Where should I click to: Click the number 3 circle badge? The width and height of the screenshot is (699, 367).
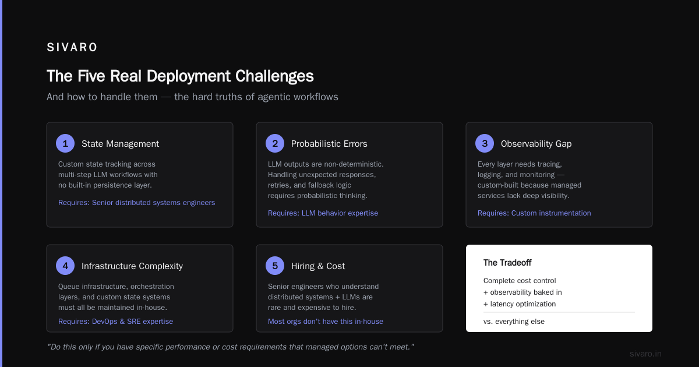click(x=485, y=143)
